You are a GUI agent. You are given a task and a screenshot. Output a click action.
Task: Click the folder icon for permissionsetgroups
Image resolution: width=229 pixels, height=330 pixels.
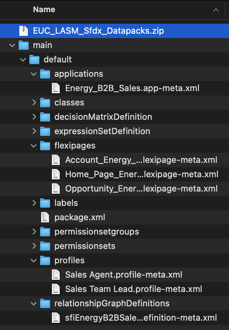coord(45,232)
